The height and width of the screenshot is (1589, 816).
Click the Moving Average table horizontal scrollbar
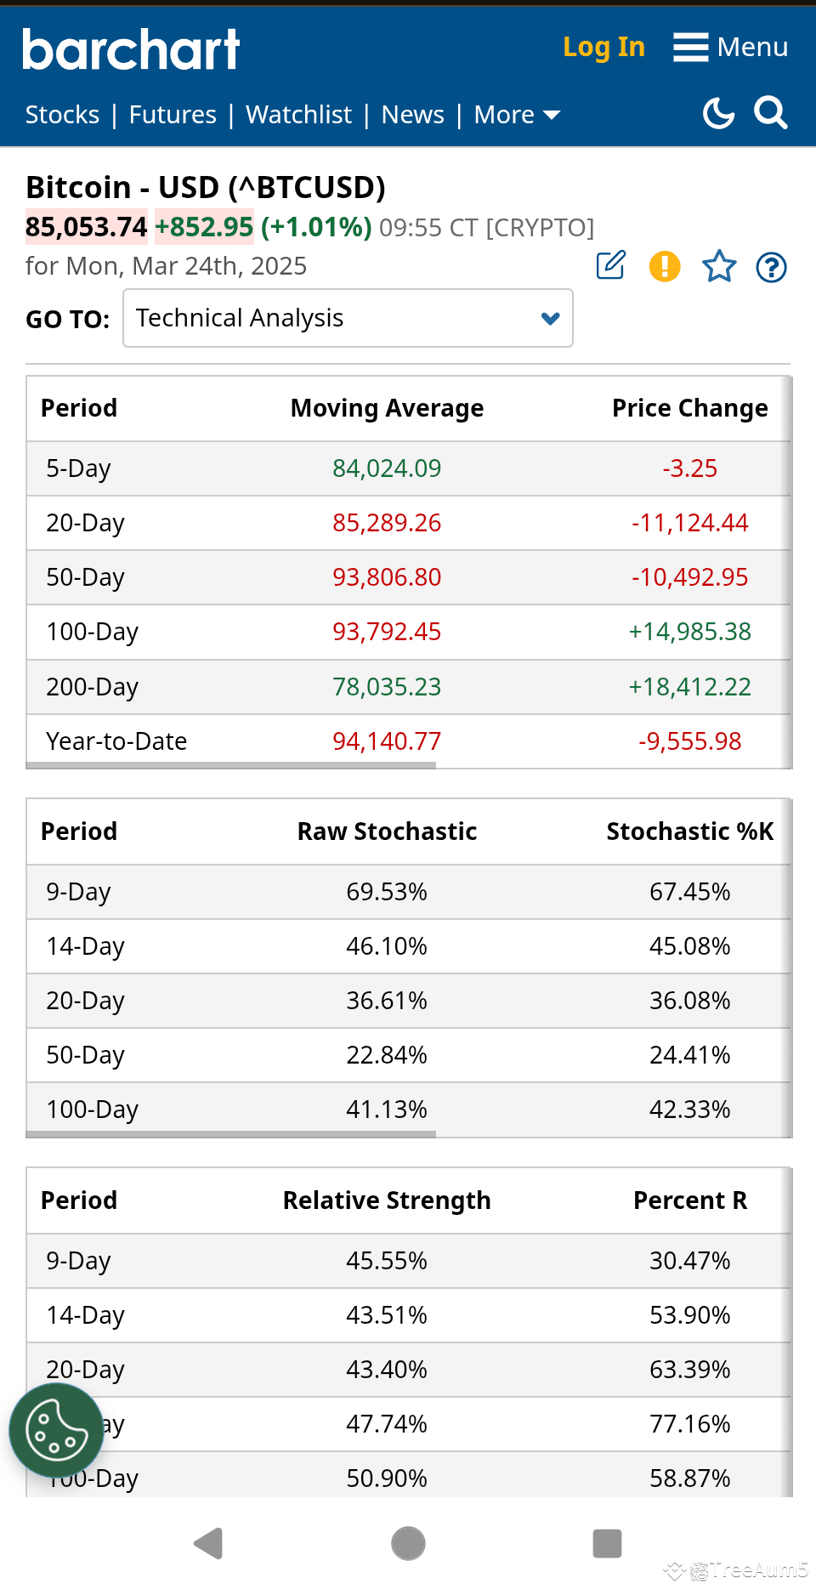pos(231,765)
